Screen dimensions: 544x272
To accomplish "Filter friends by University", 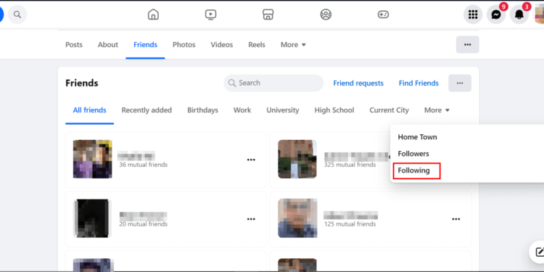I will 283,110.
